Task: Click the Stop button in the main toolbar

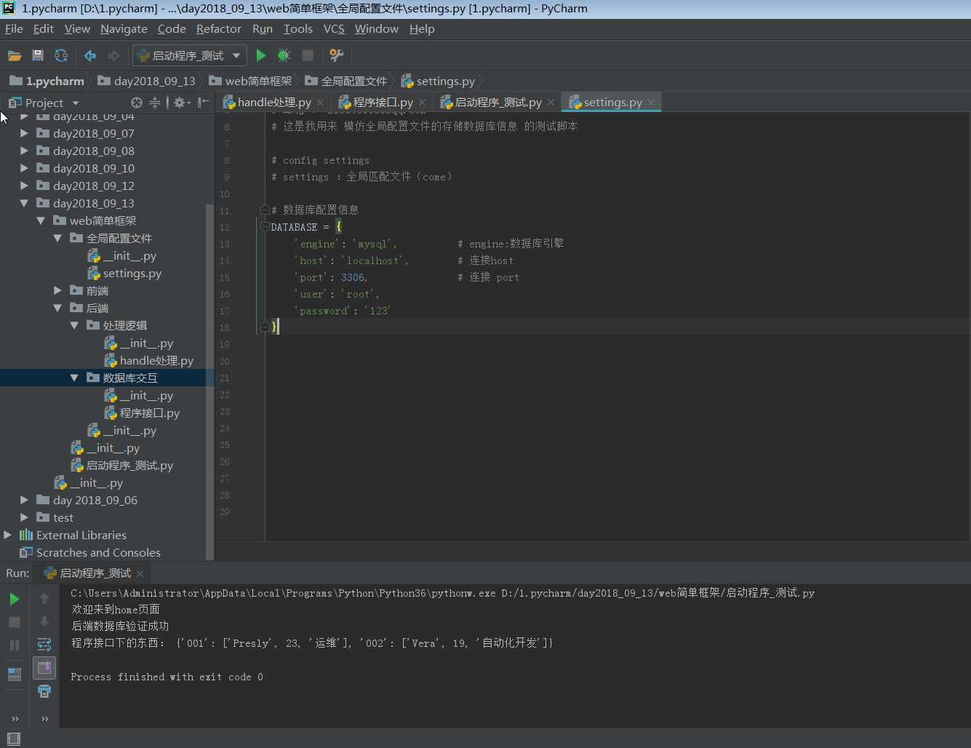Action: coord(308,55)
